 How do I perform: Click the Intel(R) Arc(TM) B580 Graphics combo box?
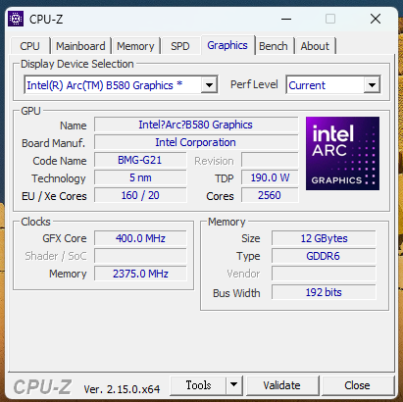[121, 85]
